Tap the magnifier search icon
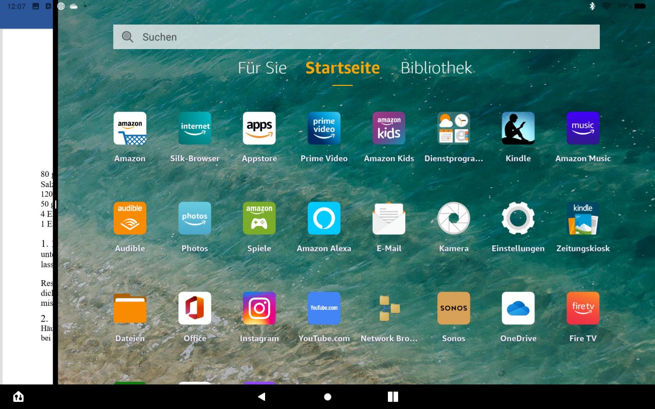 127,37
